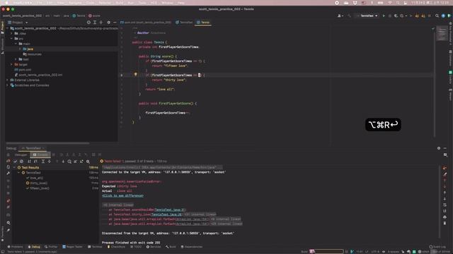The image size is (453, 254).
Task: Click the Select Opened File locate icon
Action: click(88, 22)
